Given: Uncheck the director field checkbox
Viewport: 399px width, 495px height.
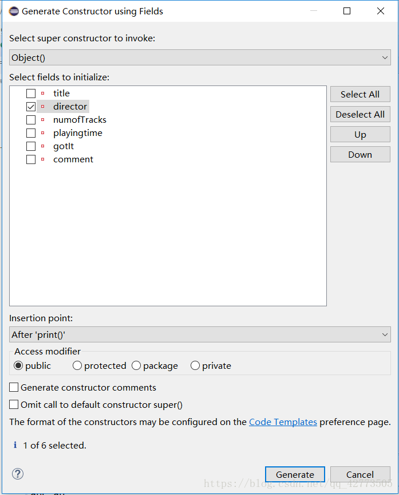Looking at the screenshot, I should 31,107.
